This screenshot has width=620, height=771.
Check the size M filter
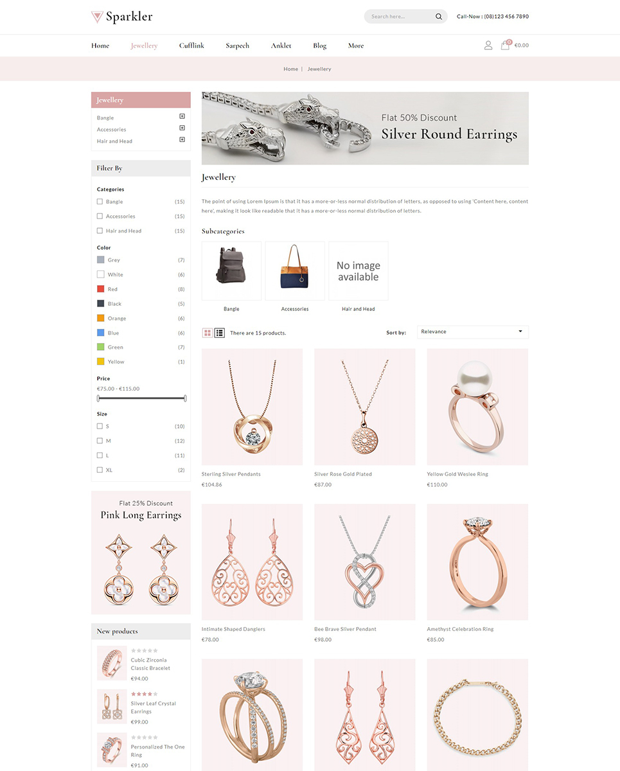click(100, 441)
